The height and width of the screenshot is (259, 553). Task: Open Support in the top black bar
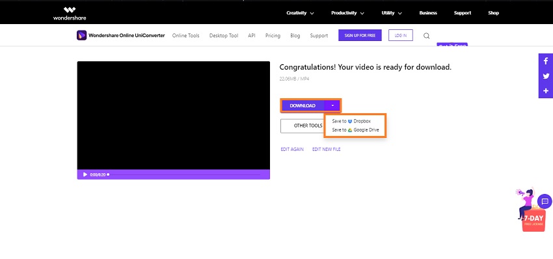click(x=463, y=13)
